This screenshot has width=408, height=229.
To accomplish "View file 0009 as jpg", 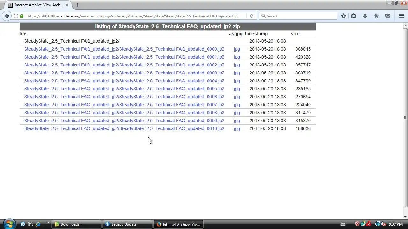I will coord(237,121).
